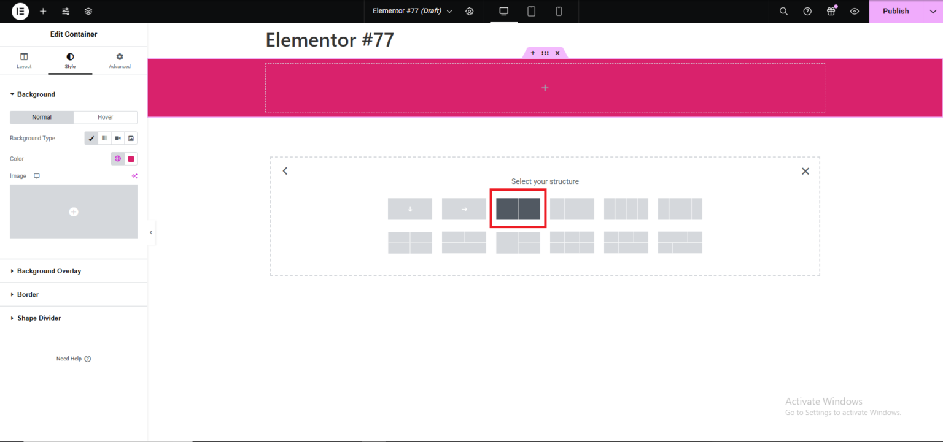Select the two equal columns structure
This screenshot has height=442, width=943.
518,209
